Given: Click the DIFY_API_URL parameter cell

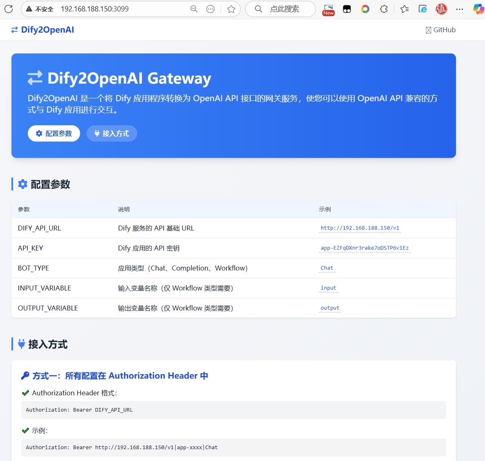Looking at the screenshot, I should click(39, 228).
